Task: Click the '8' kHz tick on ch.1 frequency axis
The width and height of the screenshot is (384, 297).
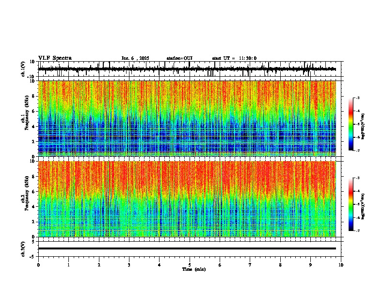Action: 34,96
